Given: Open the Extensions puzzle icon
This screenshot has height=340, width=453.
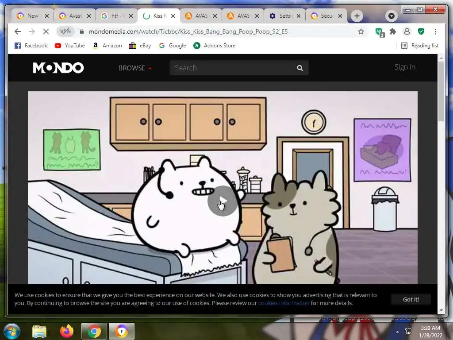Looking at the screenshot, I should (x=393, y=31).
